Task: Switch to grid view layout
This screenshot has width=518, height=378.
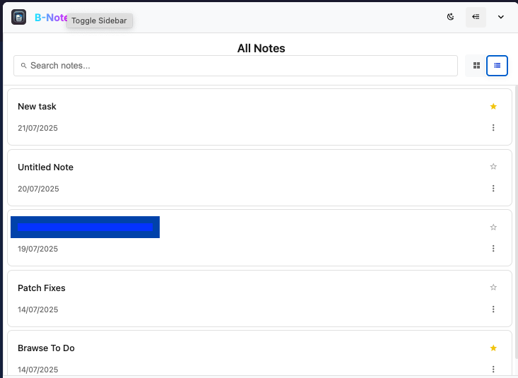Action: pyautogui.click(x=476, y=66)
